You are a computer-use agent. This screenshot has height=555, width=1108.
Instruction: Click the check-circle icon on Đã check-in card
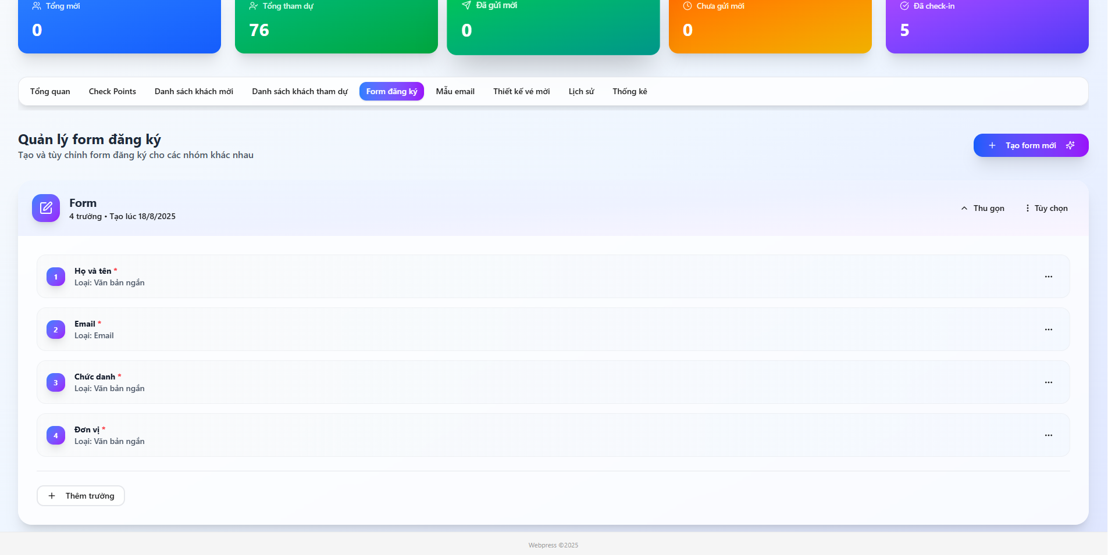[904, 6]
